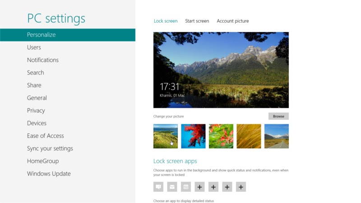The width and height of the screenshot is (361, 203).
Task: Open the Lock screen tab
Action: click(x=166, y=21)
